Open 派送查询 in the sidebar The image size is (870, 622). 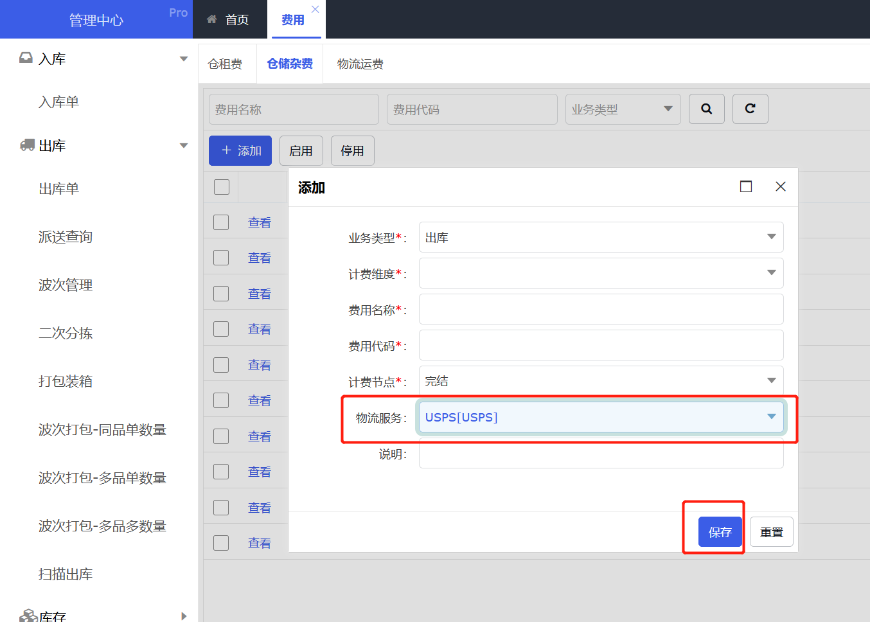[66, 236]
